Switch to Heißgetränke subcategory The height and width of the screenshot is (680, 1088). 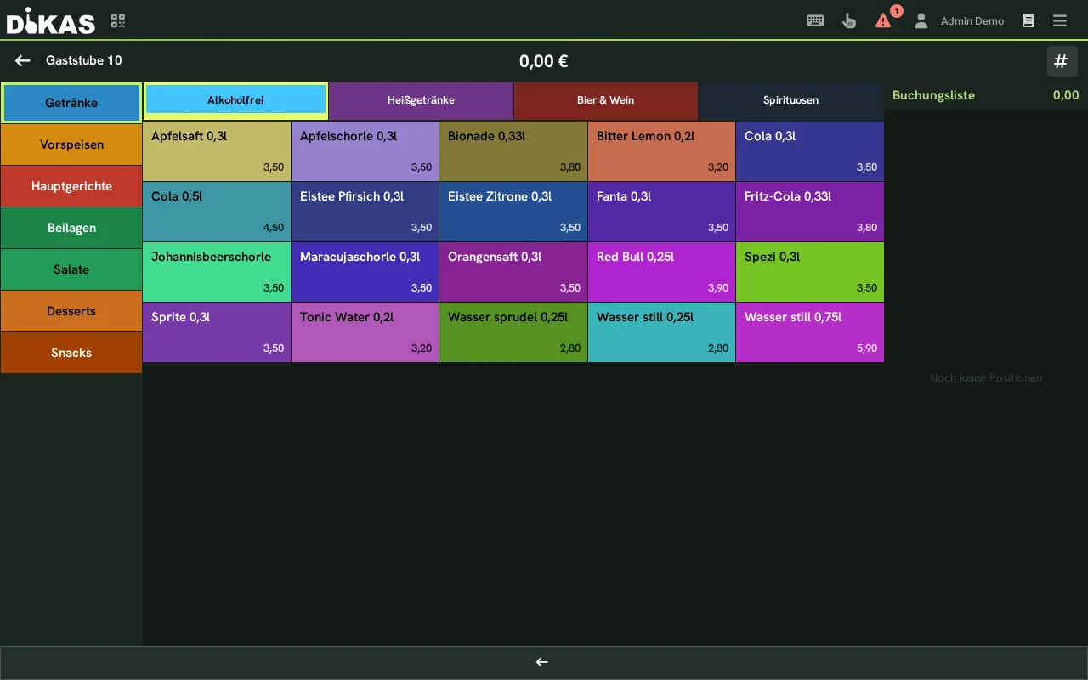422,100
